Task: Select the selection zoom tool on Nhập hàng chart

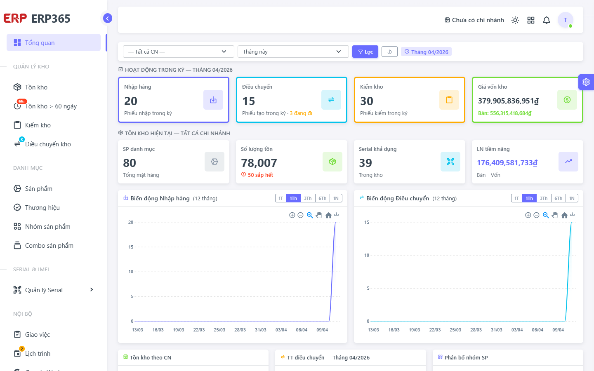Action: point(310,215)
